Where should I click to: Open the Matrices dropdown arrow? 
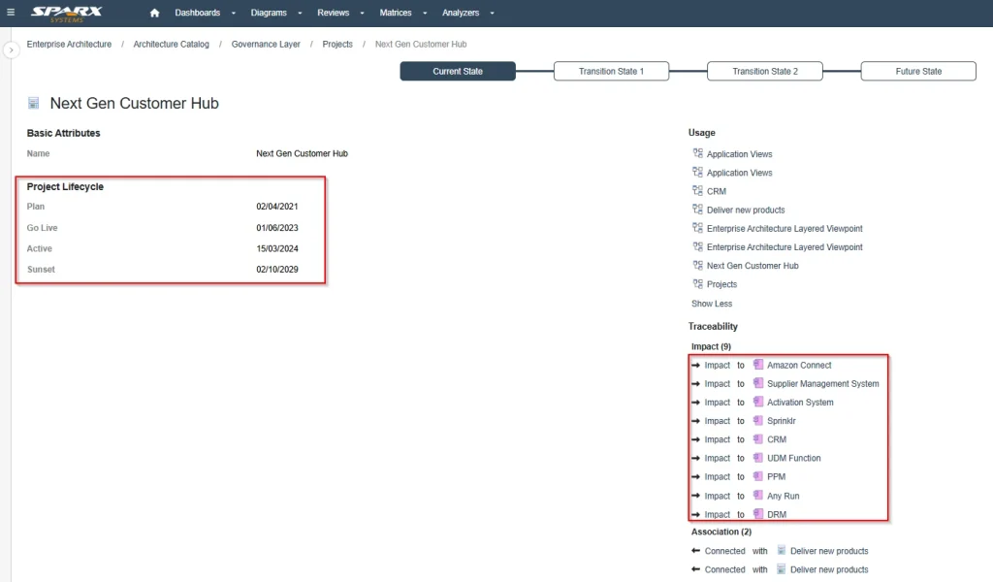click(x=425, y=14)
